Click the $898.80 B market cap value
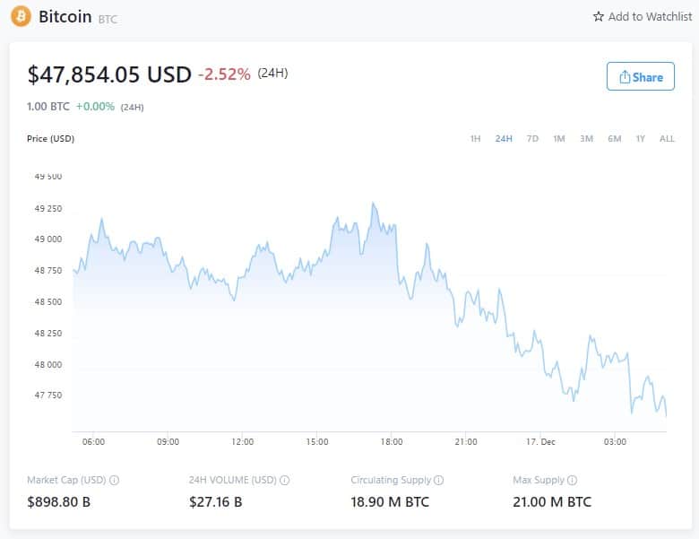The width and height of the screenshot is (699, 539). 59,502
